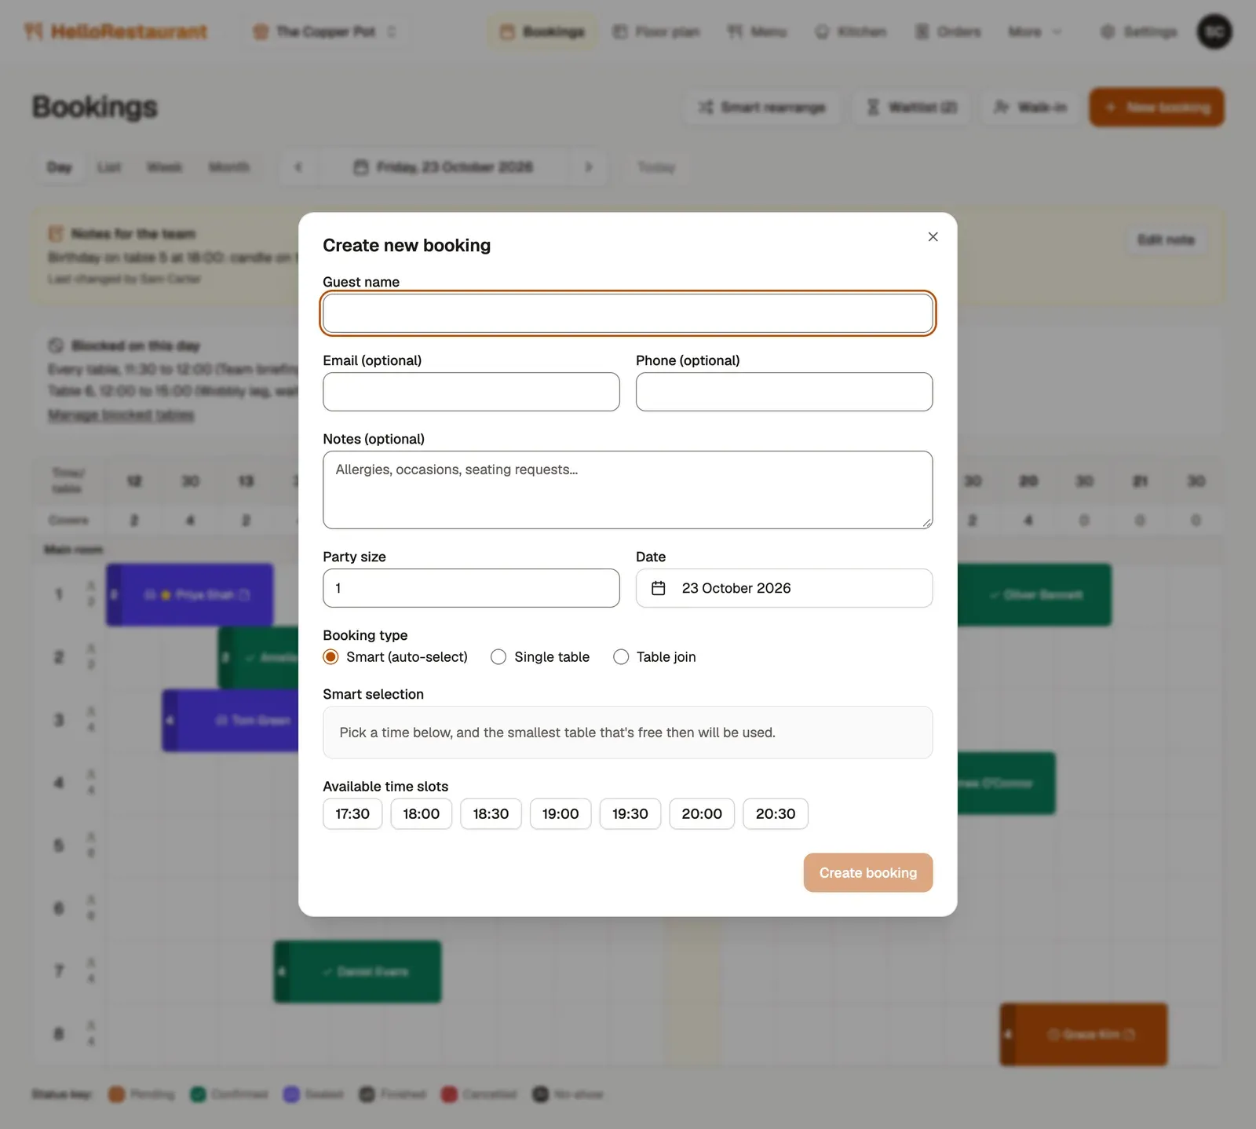Click the Party size field
This screenshot has width=1256, height=1129.
[x=471, y=588]
